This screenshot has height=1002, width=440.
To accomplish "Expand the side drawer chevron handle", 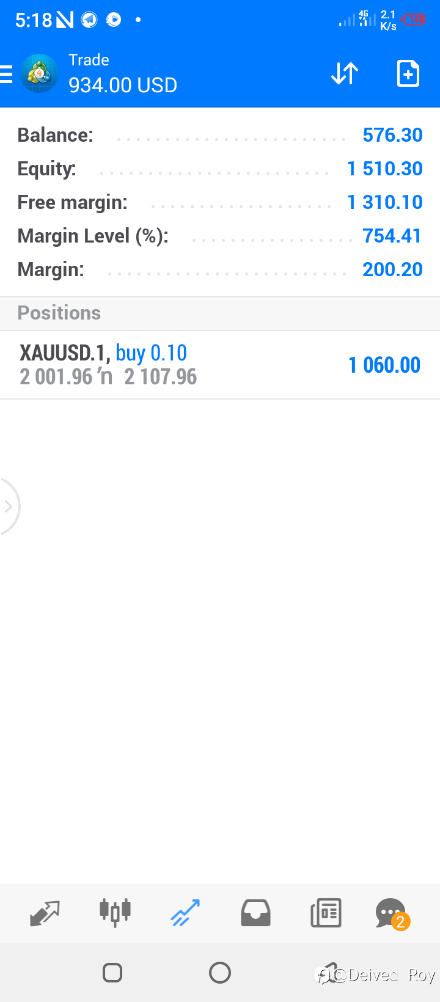I will [9, 506].
